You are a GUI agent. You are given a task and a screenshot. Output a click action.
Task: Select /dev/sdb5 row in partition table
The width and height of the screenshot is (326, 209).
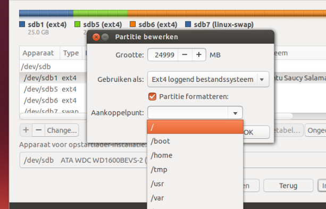pos(53,89)
